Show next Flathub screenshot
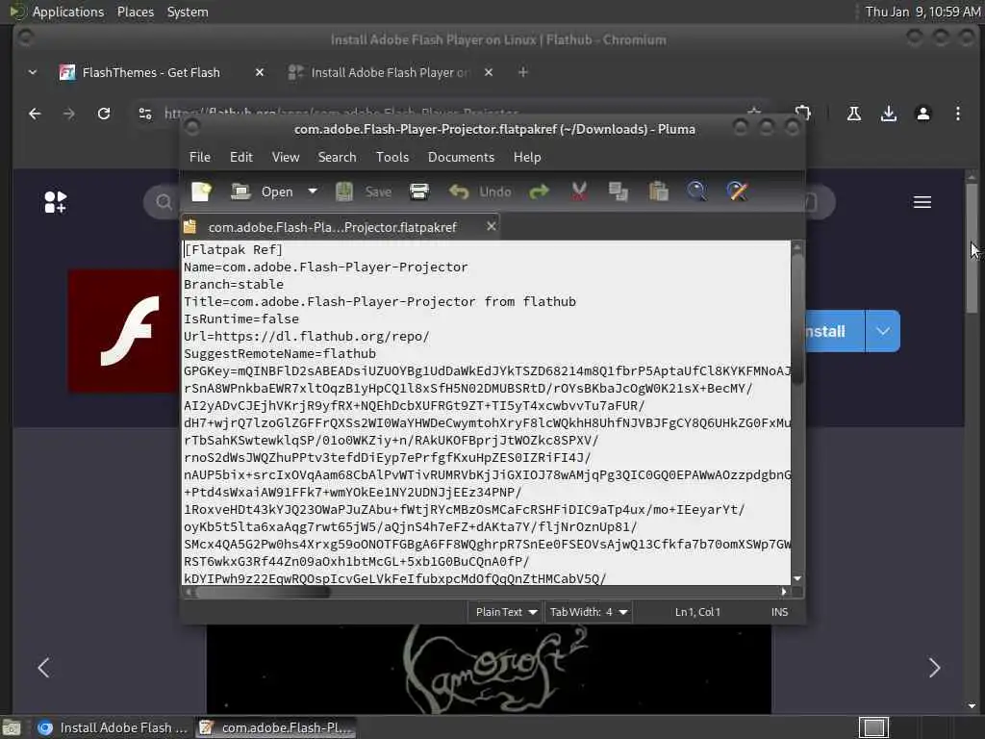The height and width of the screenshot is (739, 985). click(934, 668)
